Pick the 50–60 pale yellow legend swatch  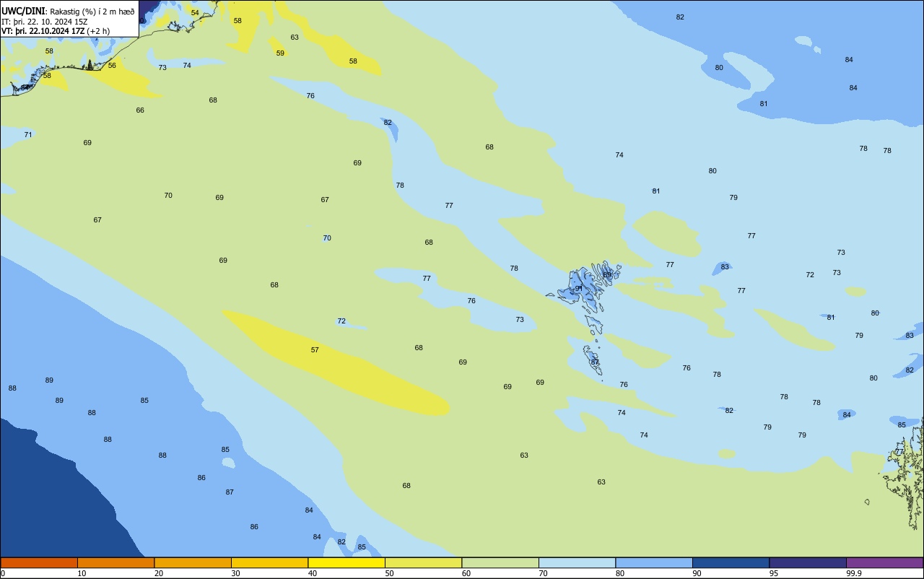[423, 562]
